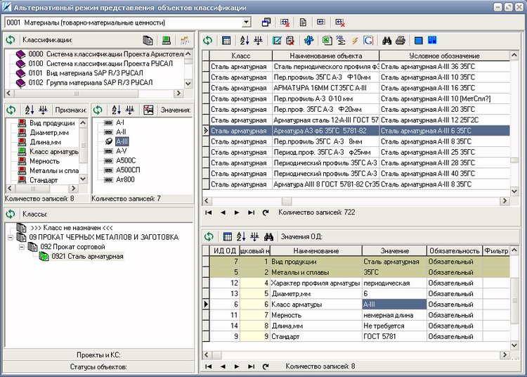The width and height of the screenshot is (527, 377).
Task: Select the А-III value in Значения list
Action: (x=122, y=141)
